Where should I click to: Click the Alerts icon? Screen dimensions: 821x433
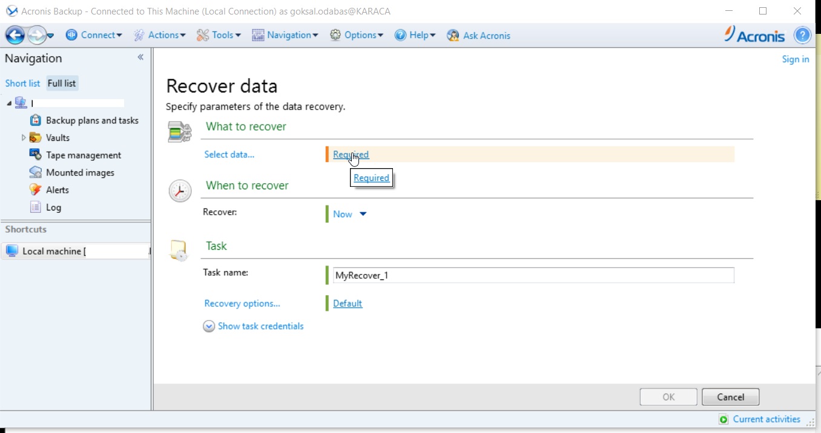point(36,189)
